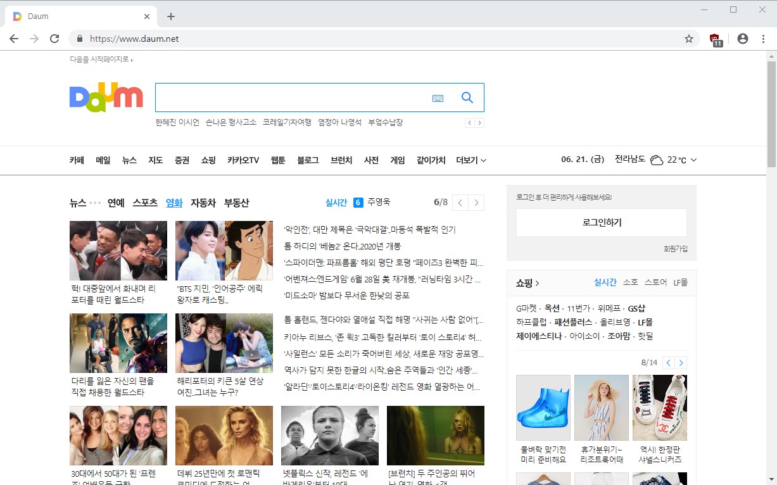This screenshot has width=777, height=485.
Task: Reload the Daum page
Action: [54, 39]
